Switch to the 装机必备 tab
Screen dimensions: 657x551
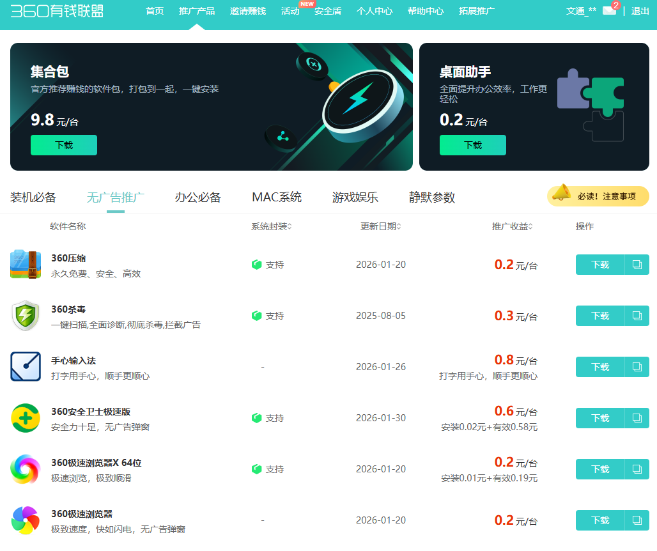(33, 197)
